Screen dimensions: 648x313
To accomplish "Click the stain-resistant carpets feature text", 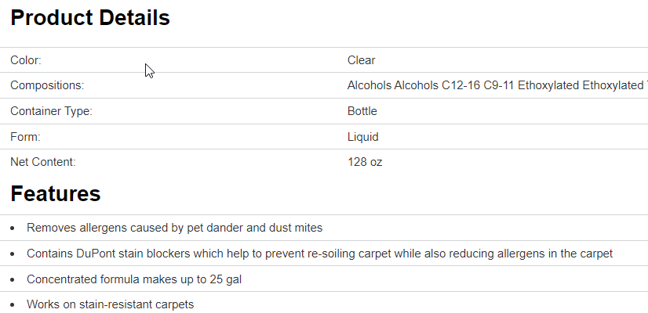I will (110, 304).
